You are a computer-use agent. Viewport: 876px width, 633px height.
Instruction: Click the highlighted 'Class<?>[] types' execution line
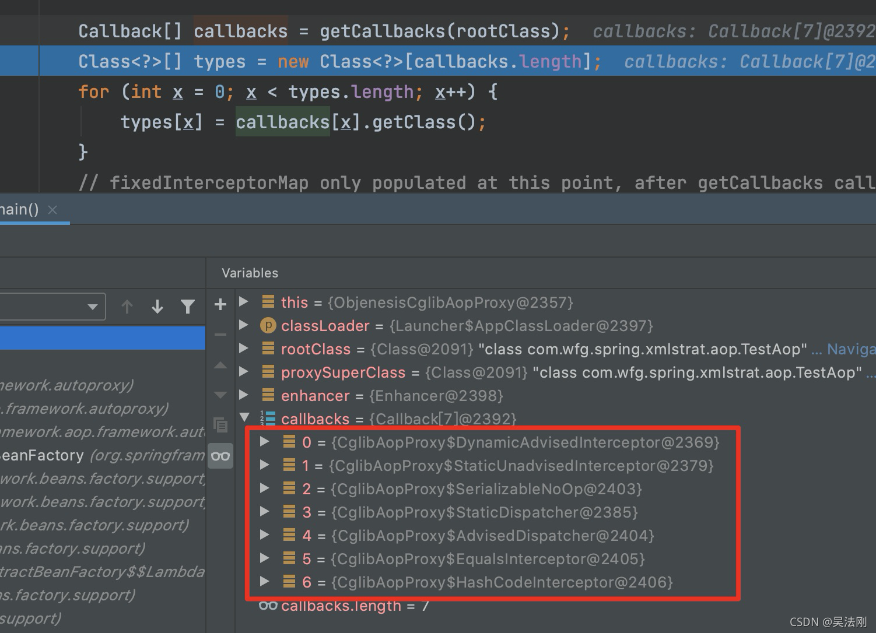tap(438, 61)
